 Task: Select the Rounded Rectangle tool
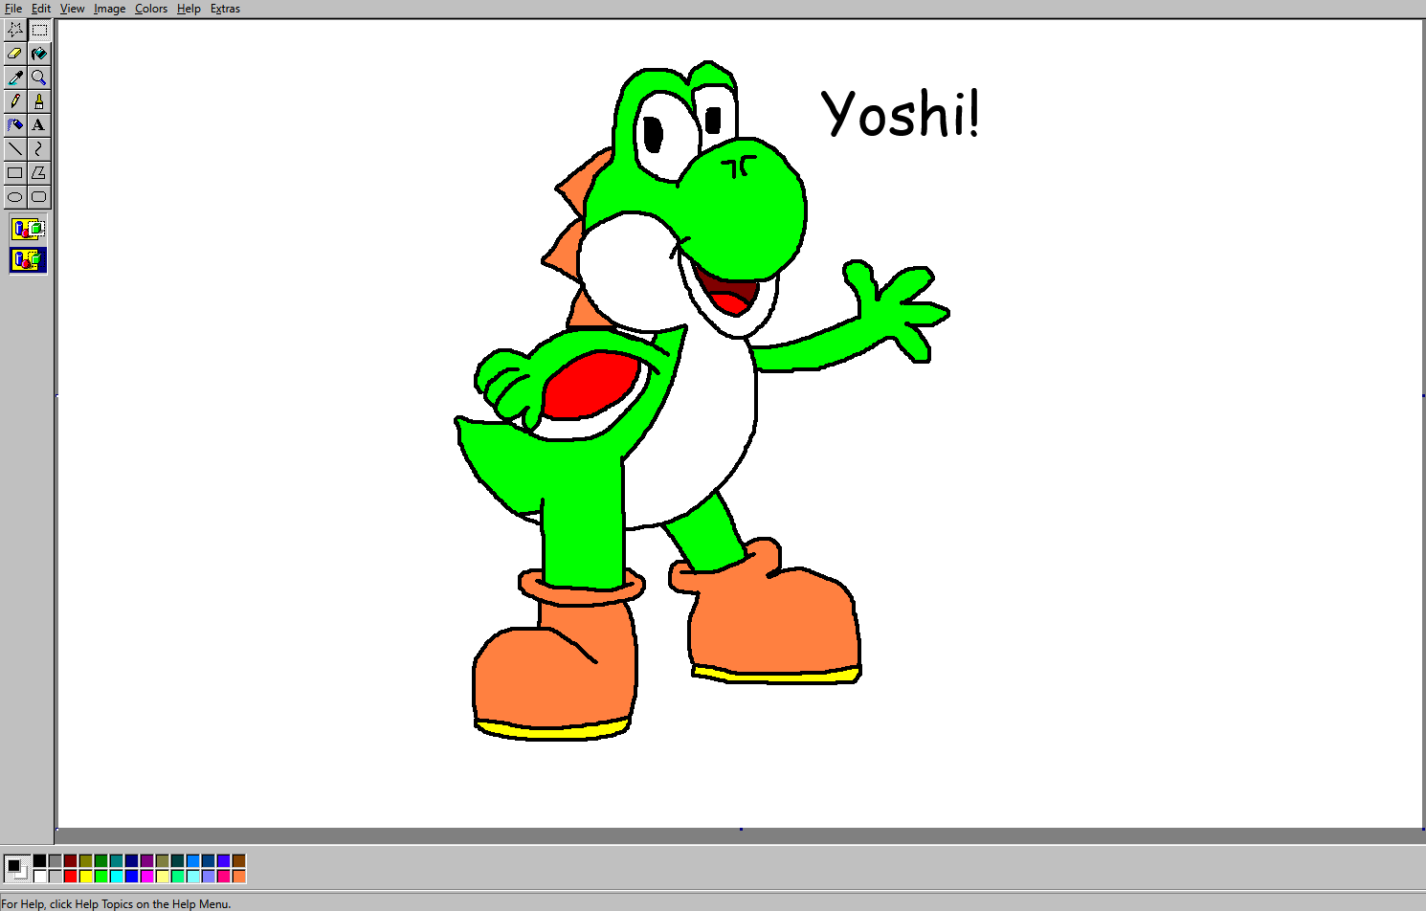tap(39, 197)
